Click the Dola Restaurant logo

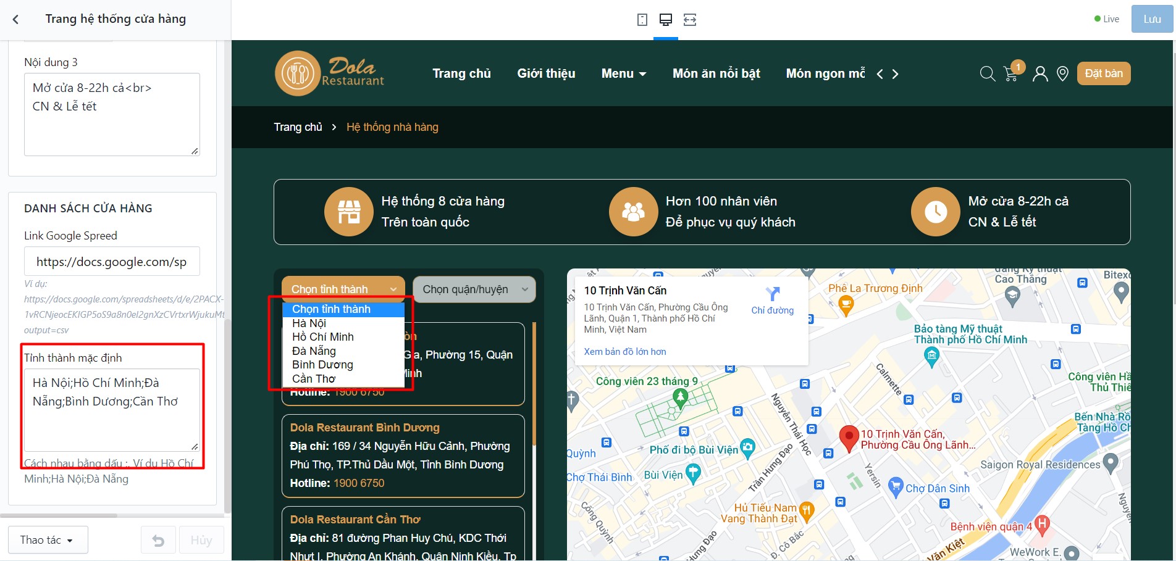pyautogui.click(x=330, y=73)
